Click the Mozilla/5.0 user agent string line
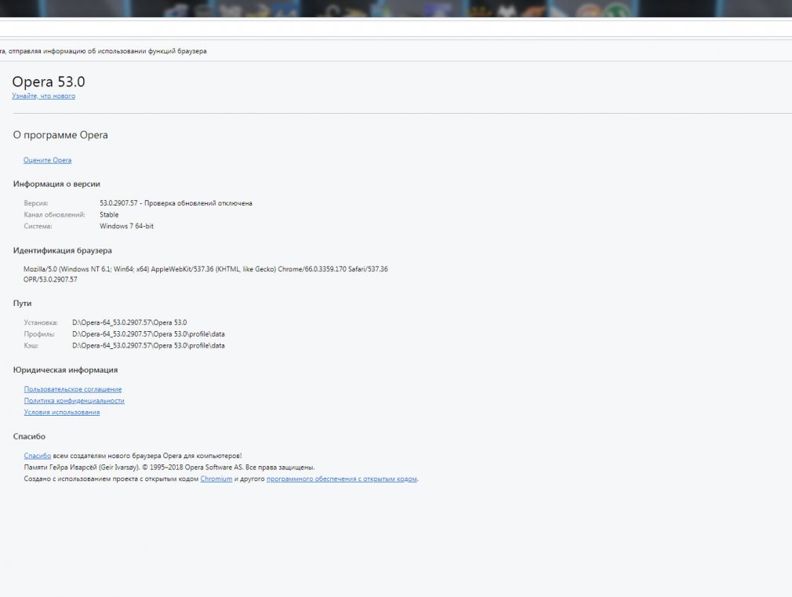Image resolution: width=792 pixels, height=597 pixels. [205, 269]
